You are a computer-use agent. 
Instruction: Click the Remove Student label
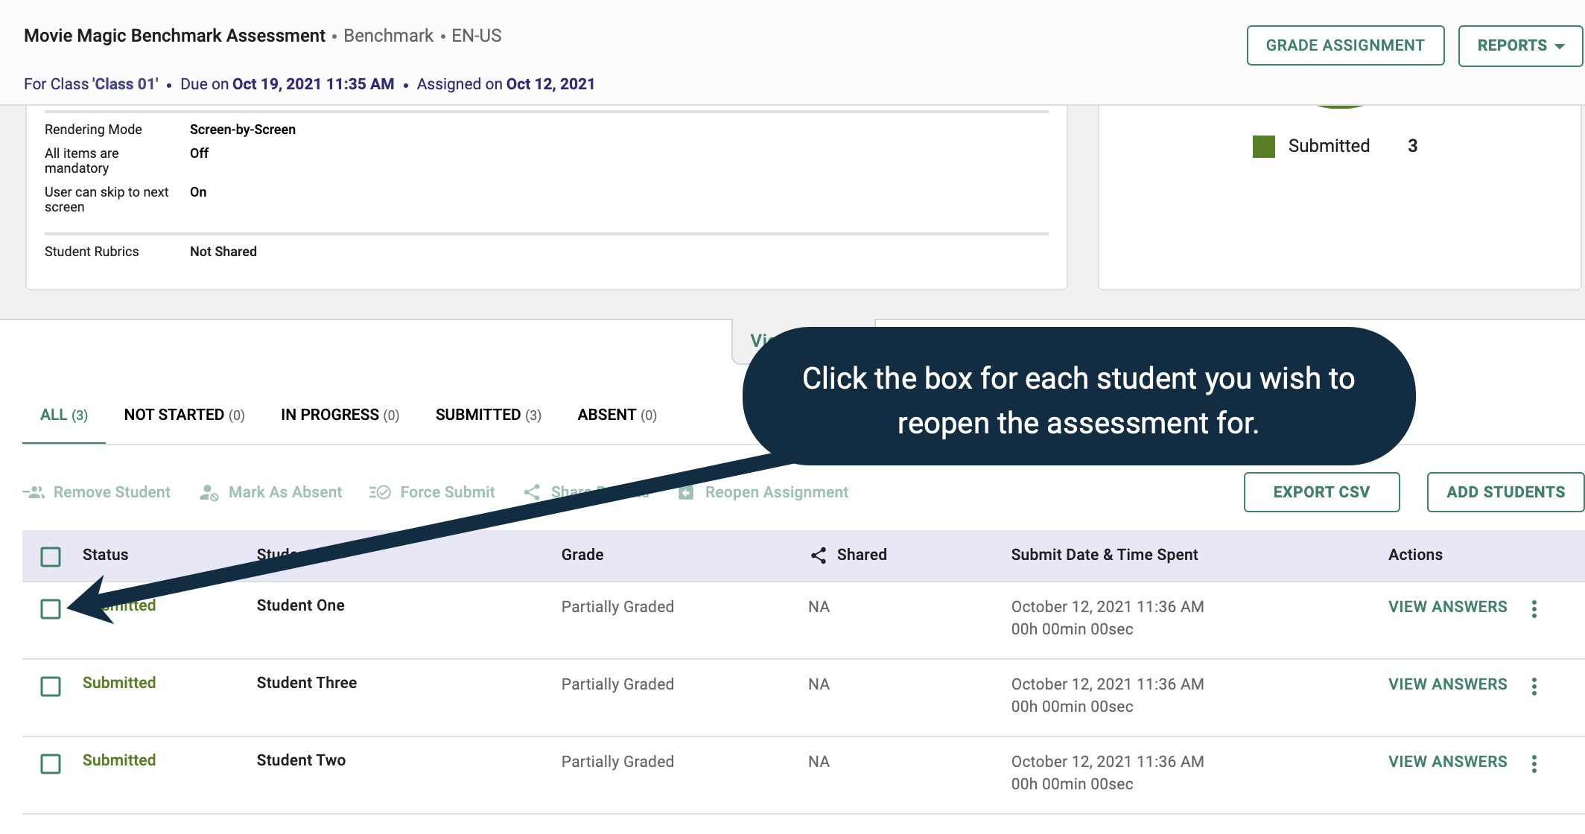pos(112,492)
